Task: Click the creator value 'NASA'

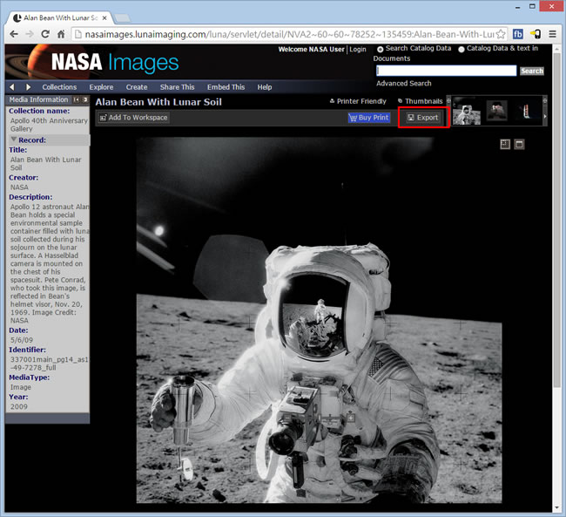Action: point(19,187)
